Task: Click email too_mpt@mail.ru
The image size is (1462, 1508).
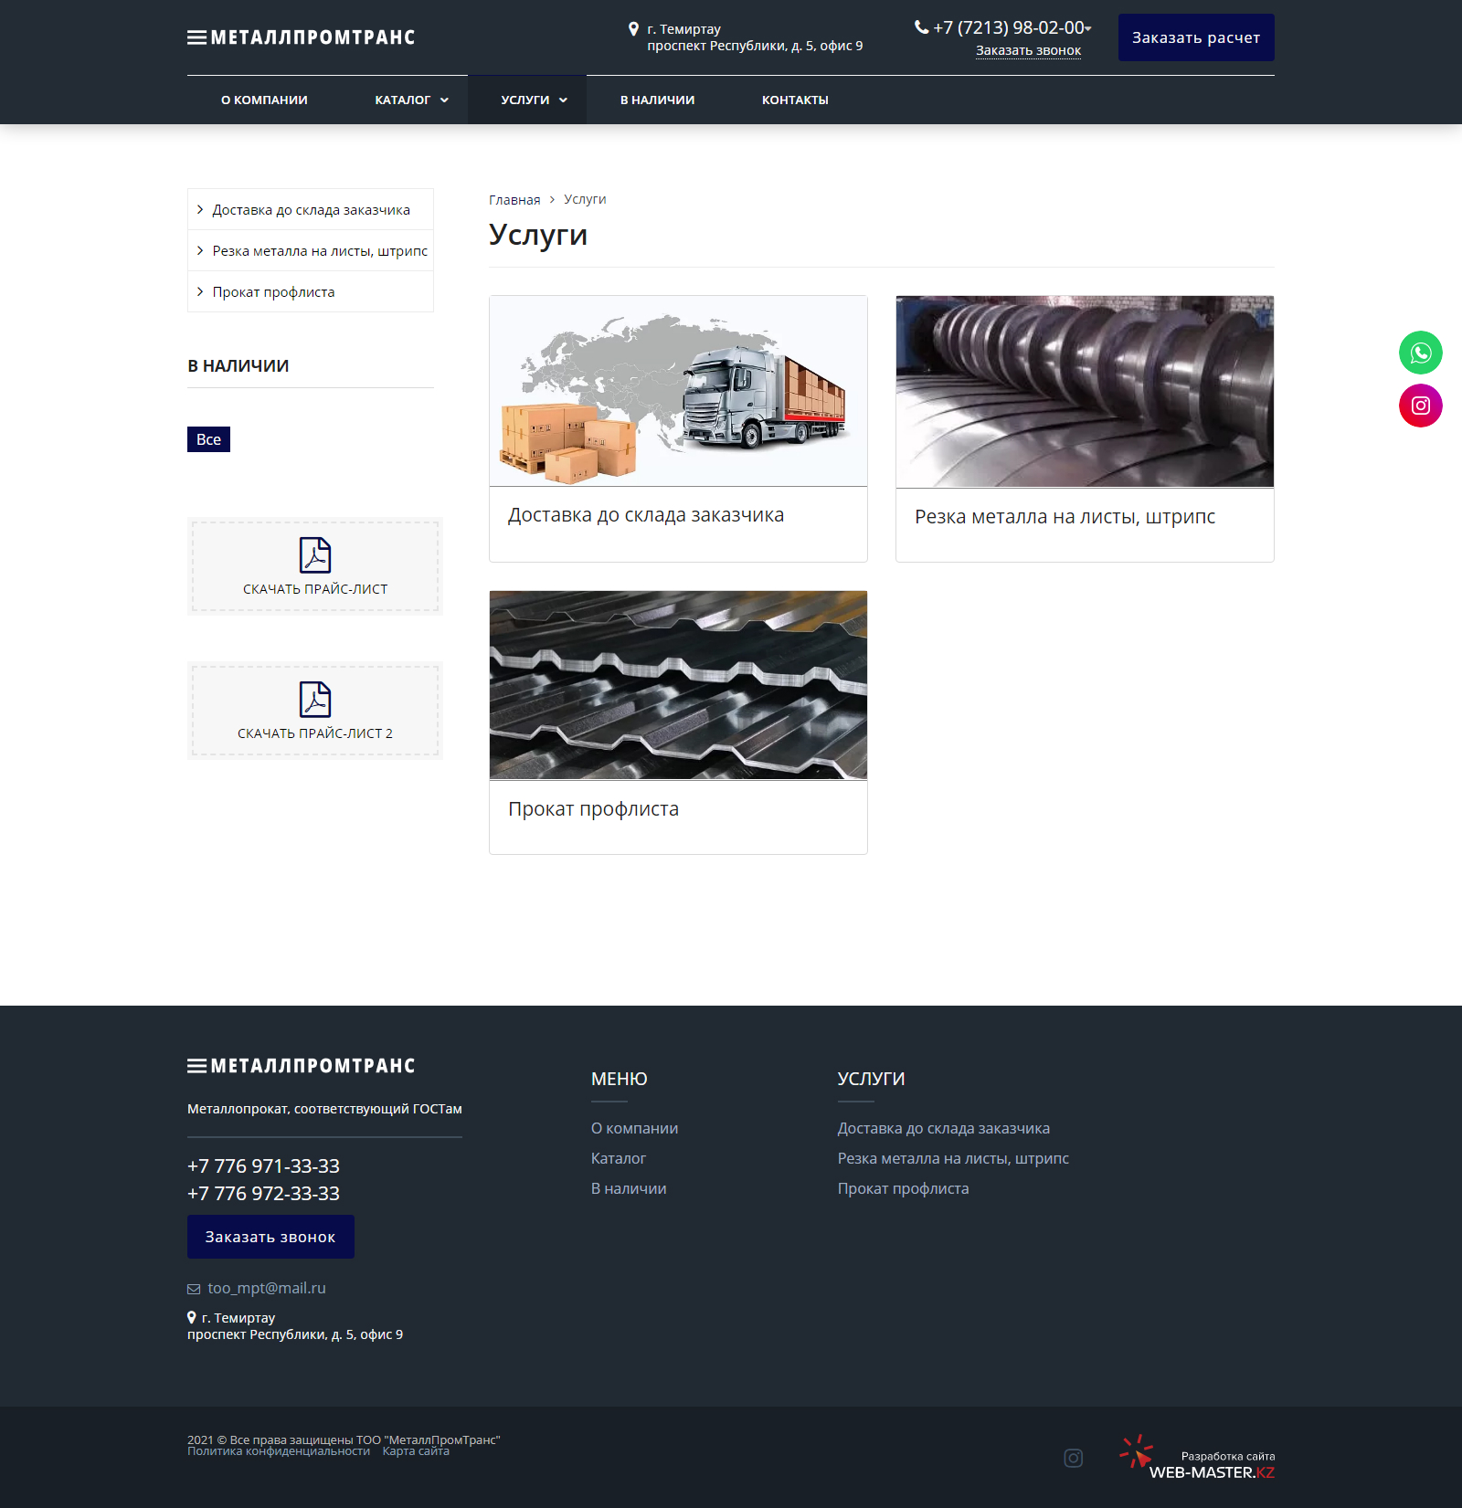Action: point(267,1288)
